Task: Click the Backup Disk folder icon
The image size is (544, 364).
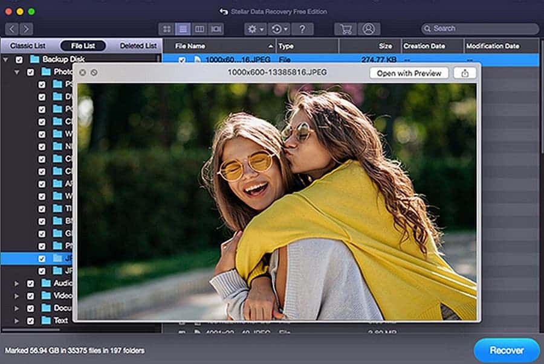Action: [34, 59]
